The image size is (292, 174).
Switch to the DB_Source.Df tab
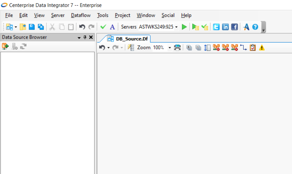pyautogui.click(x=128, y=39)
